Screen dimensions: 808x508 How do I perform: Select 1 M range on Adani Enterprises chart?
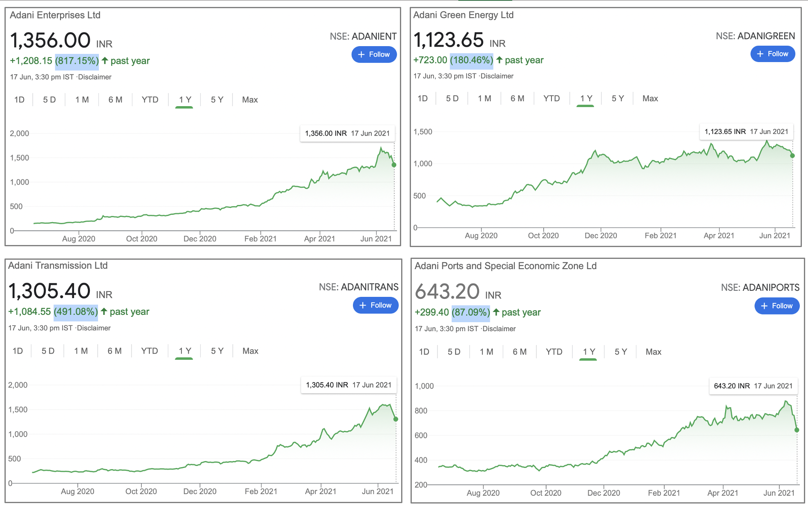82,100
